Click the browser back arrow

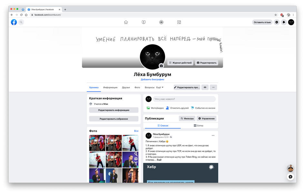pyautogui.click(x=12, y=15)
